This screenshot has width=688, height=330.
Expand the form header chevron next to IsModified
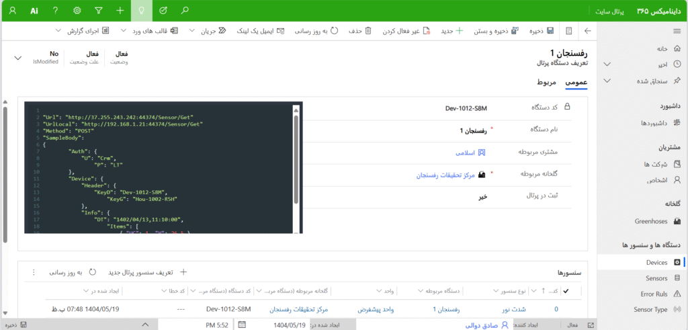[17, 58]
